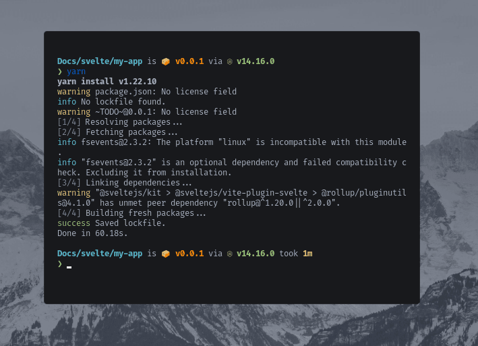The image size is (478, 346).
Task: Click the '[3/4] Linking dependencies...' step
Action: (125, 183)
